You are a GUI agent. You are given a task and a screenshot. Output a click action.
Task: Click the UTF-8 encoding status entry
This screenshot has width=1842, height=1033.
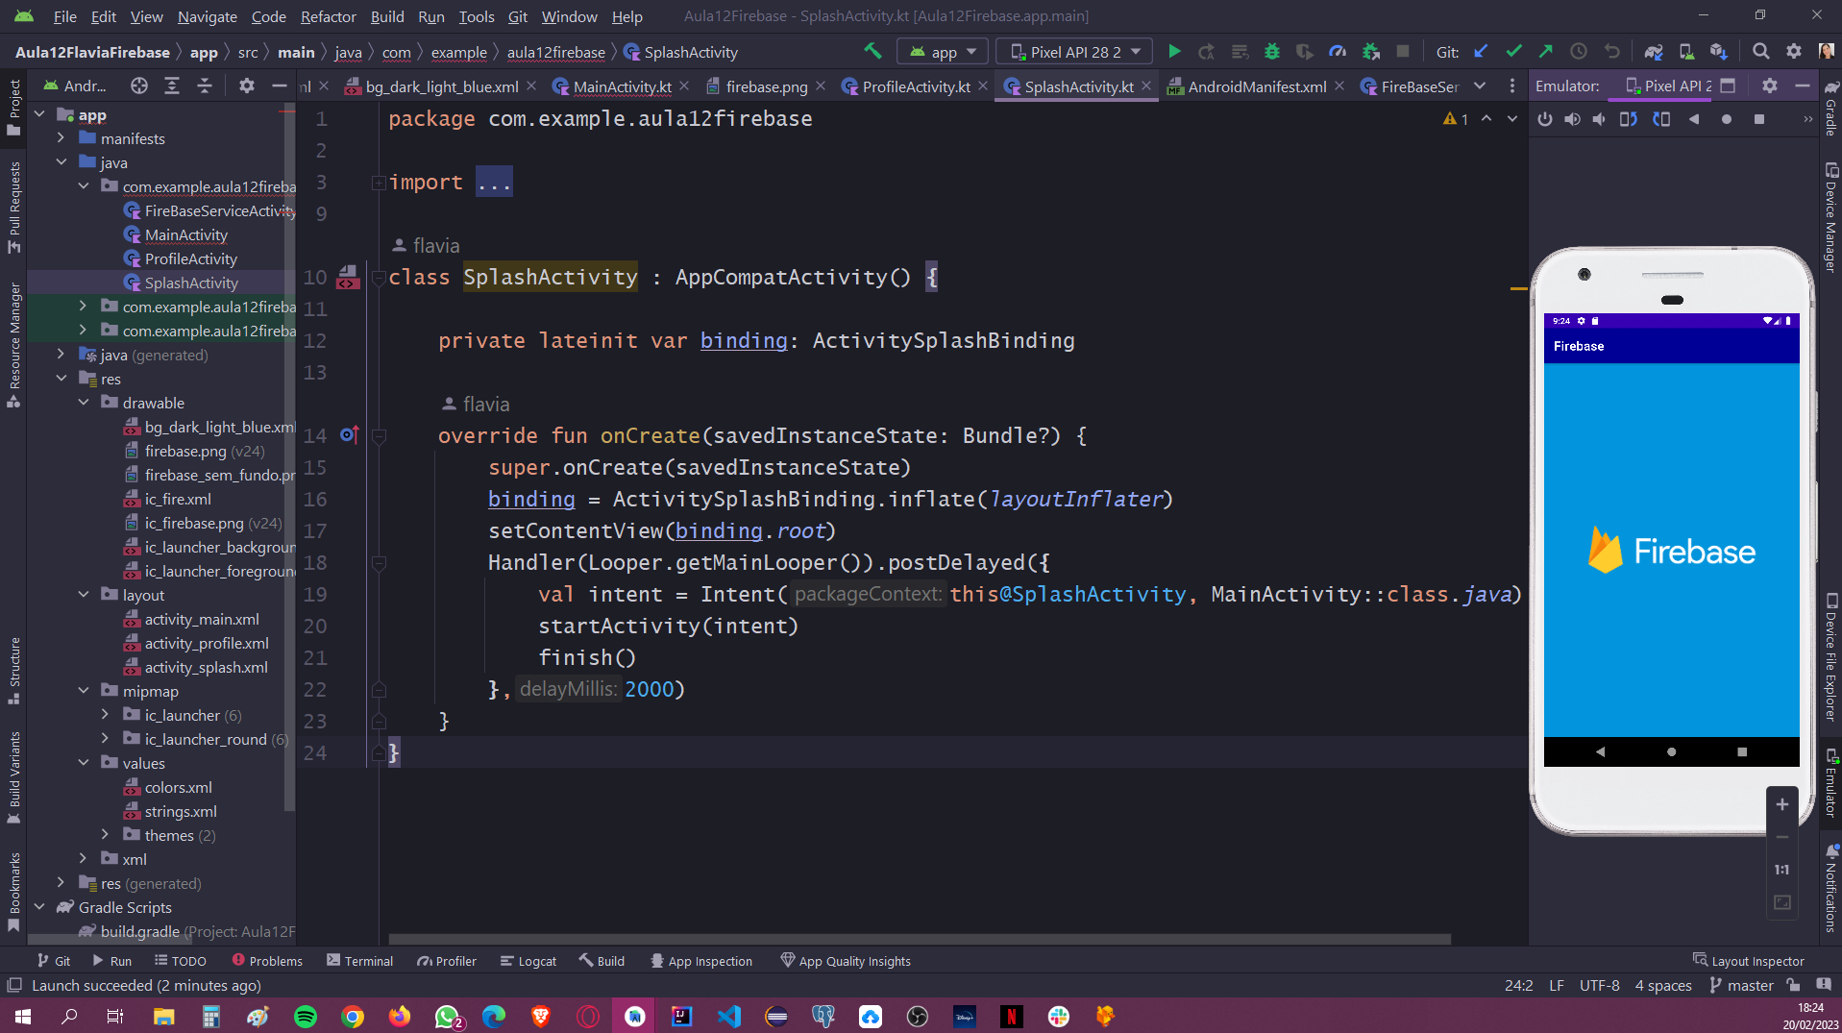[1599, 985]
